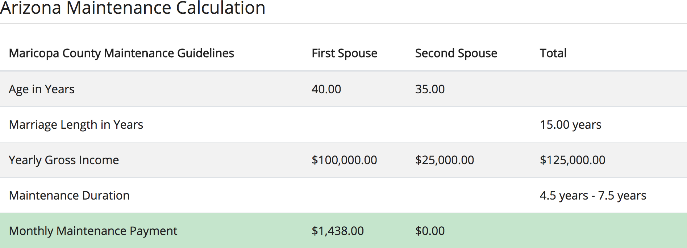Click the Second Spouse column header
This screenshot has width=687, height=248.
[456, 53]
